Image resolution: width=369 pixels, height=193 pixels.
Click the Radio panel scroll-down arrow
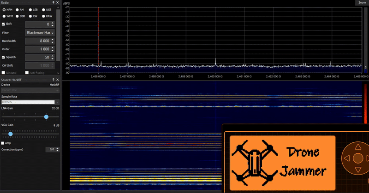(58, 73)
